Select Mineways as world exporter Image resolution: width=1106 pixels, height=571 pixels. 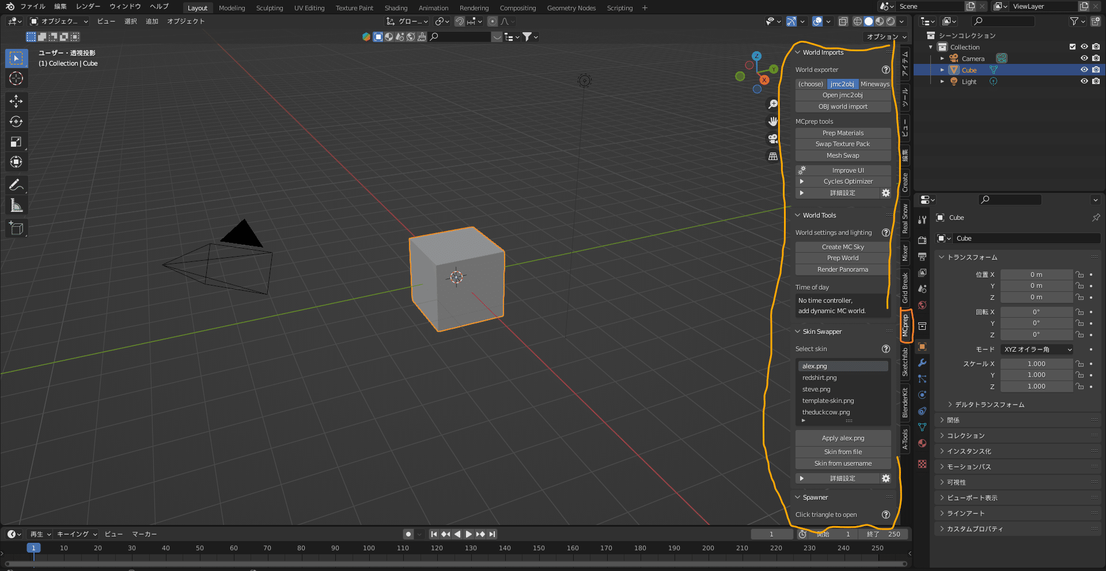coord(875,84)
